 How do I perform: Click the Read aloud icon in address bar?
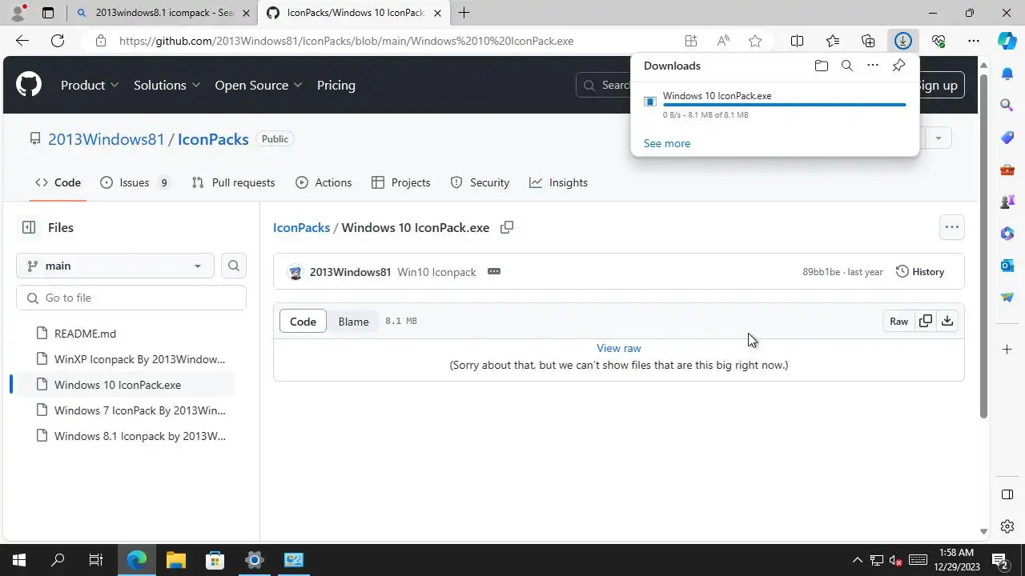(723, 41)
